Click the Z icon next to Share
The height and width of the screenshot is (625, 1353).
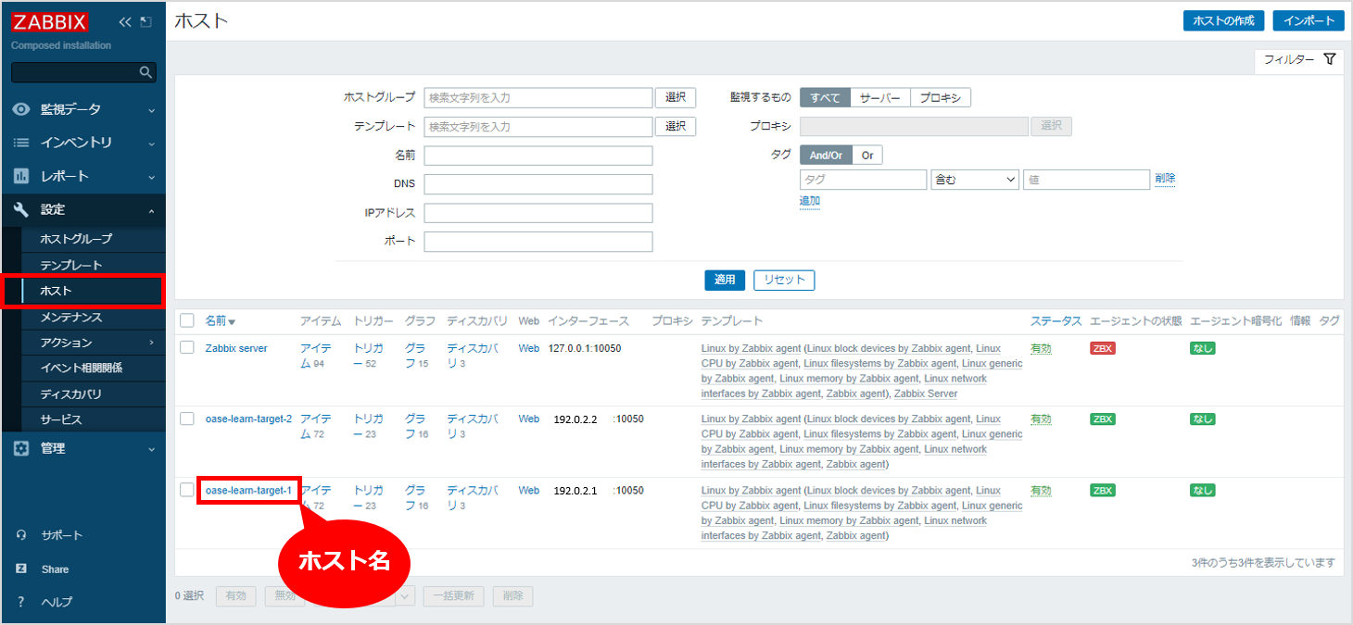21,569
